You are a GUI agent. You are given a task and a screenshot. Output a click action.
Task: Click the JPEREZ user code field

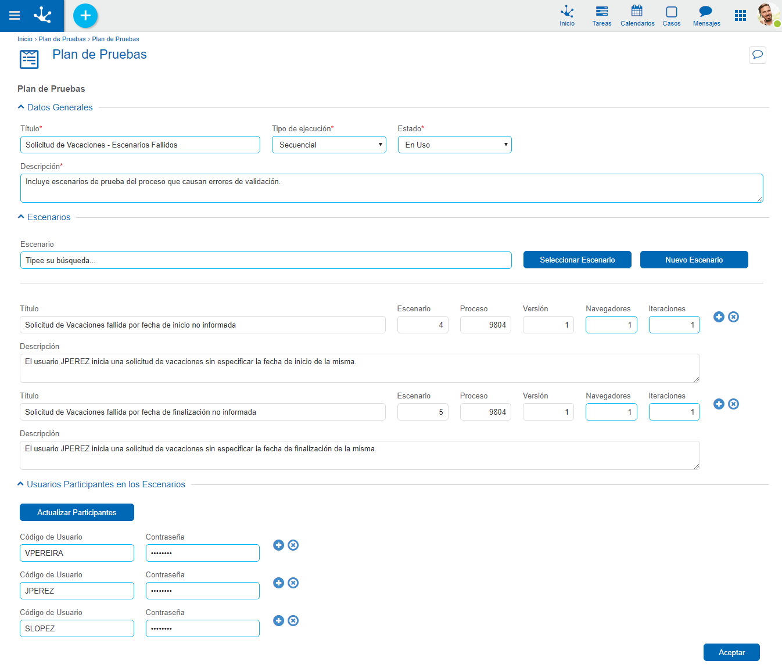click(x=77, y=591)
